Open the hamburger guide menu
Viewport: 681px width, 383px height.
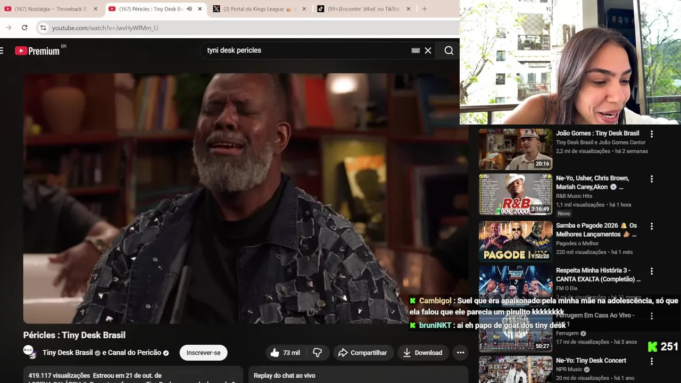coord(2,51)
